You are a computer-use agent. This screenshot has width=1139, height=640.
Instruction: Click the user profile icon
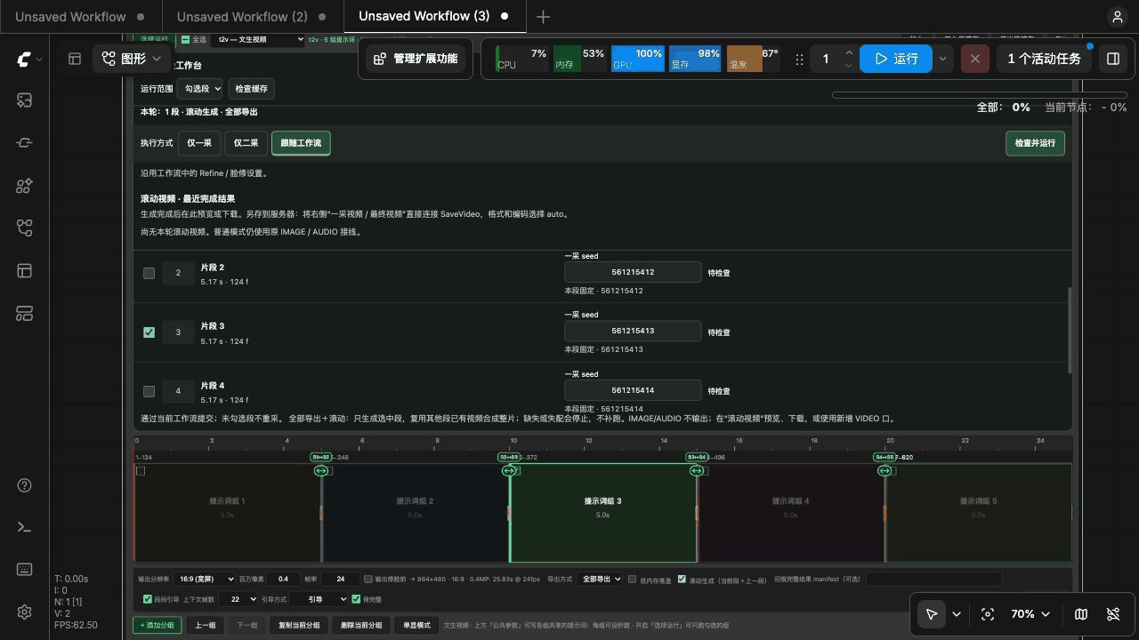pos(1117,16)
